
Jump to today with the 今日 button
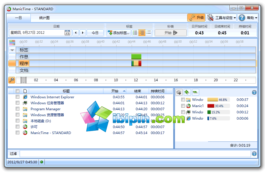tap(95, 33)
